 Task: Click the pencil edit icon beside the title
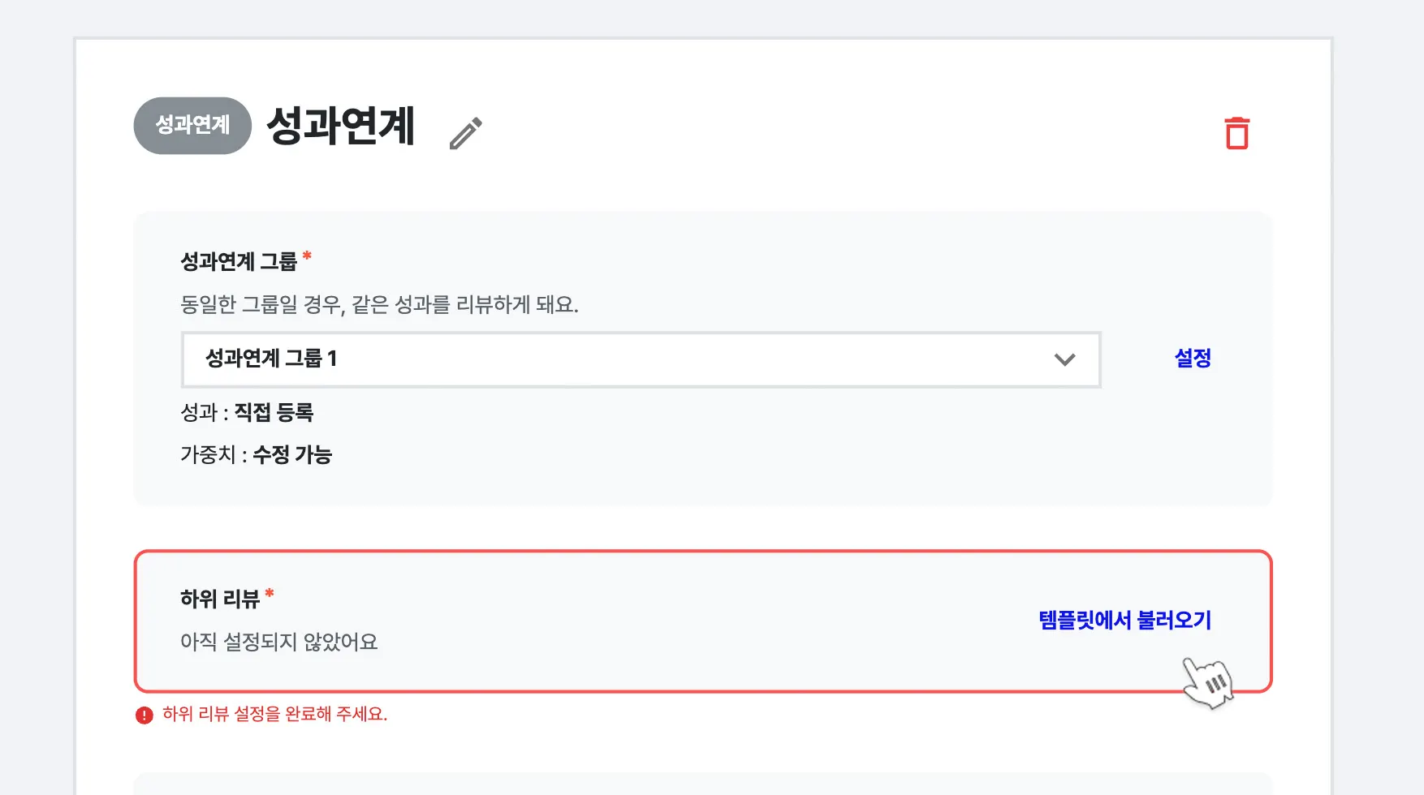[466, 134]
